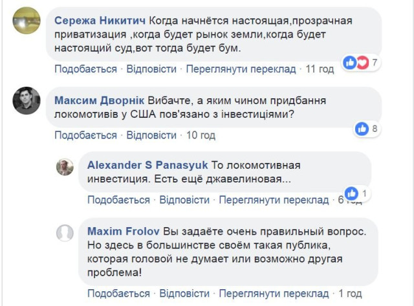Translate Сережа Никитич comment with Переглянути переклад
Image resolution: width=414 pixels, height=306 pixels.
coord(241,69)
